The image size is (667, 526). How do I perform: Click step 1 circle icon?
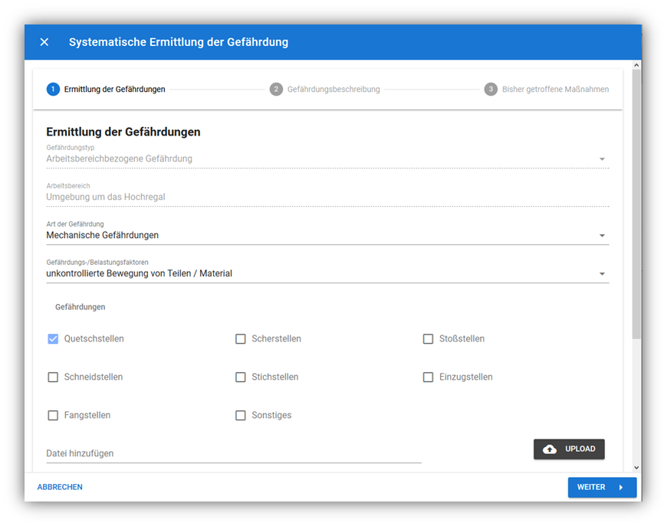click(x=53, y=90)
